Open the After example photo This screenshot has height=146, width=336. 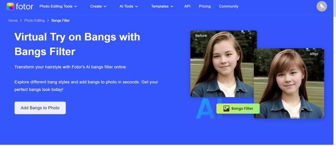coord(289,83)
